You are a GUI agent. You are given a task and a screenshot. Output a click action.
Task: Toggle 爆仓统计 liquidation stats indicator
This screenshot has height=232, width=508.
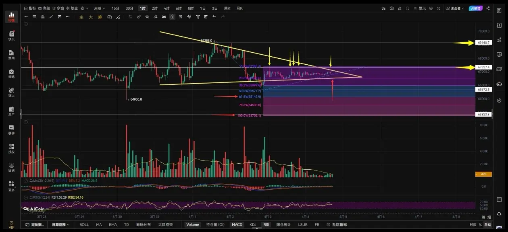(x=283, y=224)
